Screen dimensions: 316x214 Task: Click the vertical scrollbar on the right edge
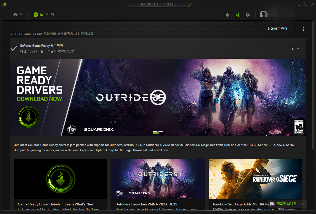pos(313,86)
